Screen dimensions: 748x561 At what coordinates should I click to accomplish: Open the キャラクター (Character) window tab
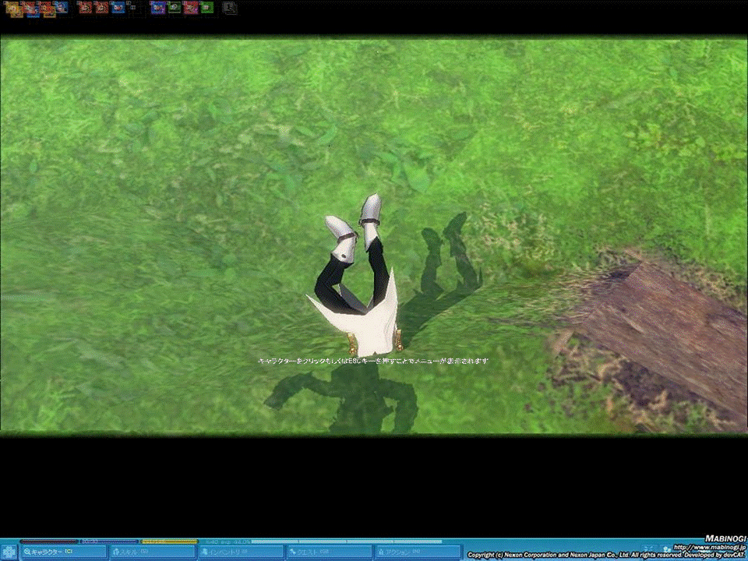[x=63, y=552]
